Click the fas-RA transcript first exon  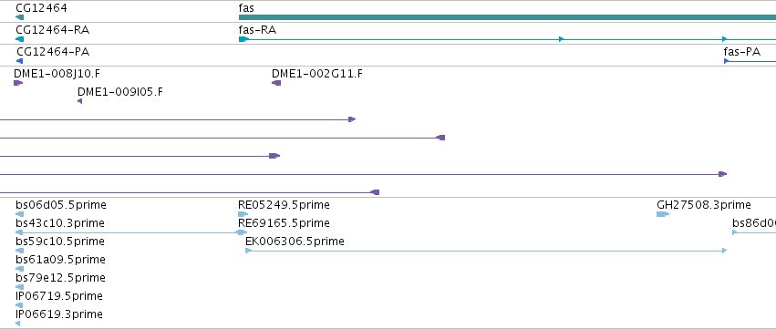pos(243,39)
